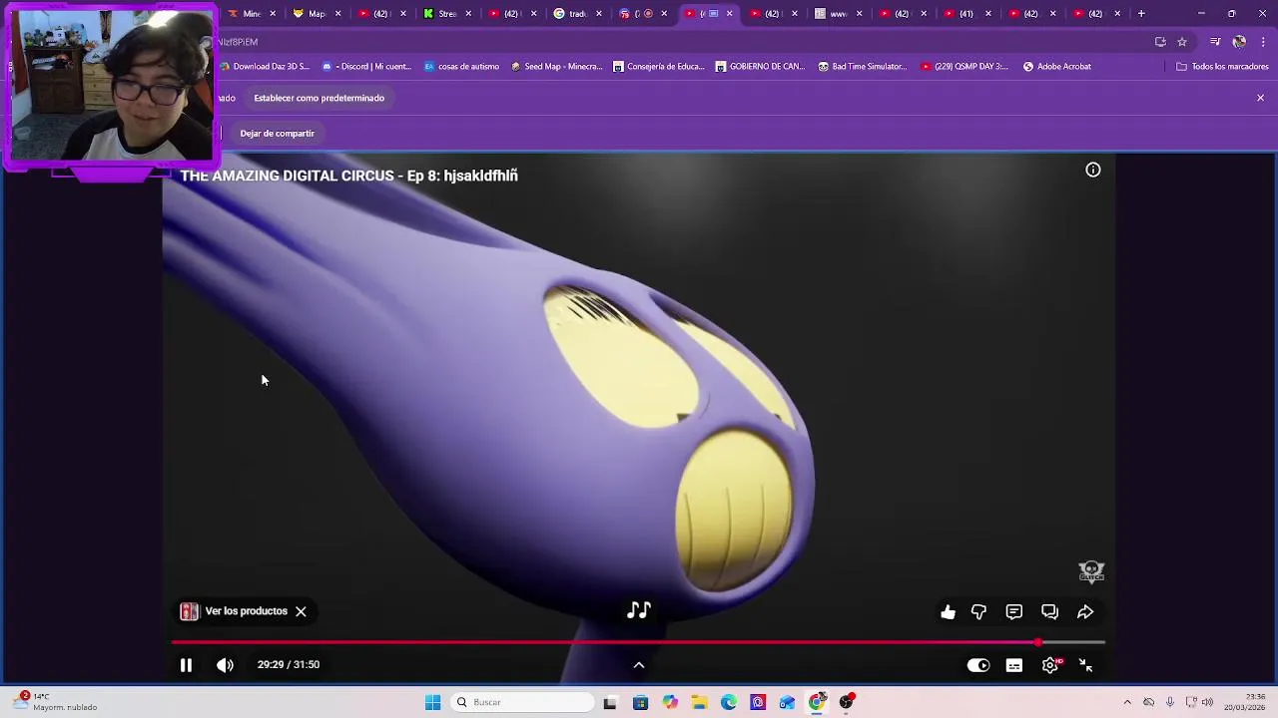Screen dimensions: 1278x718
Task: Open File Explorer from the taskbar
Action: [700, 703]
